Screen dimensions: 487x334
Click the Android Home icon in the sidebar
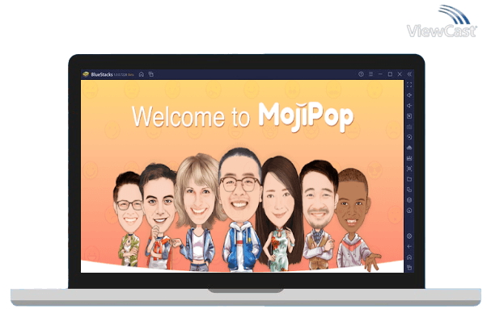(x=409, y=257)
